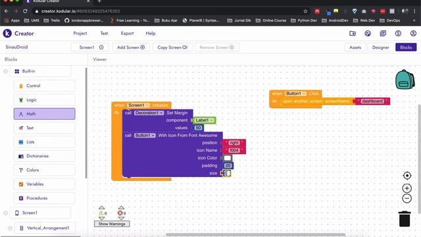Collapse the Vertical_Arrangement1 tree node
421x237 pixels.
point(10,228)
